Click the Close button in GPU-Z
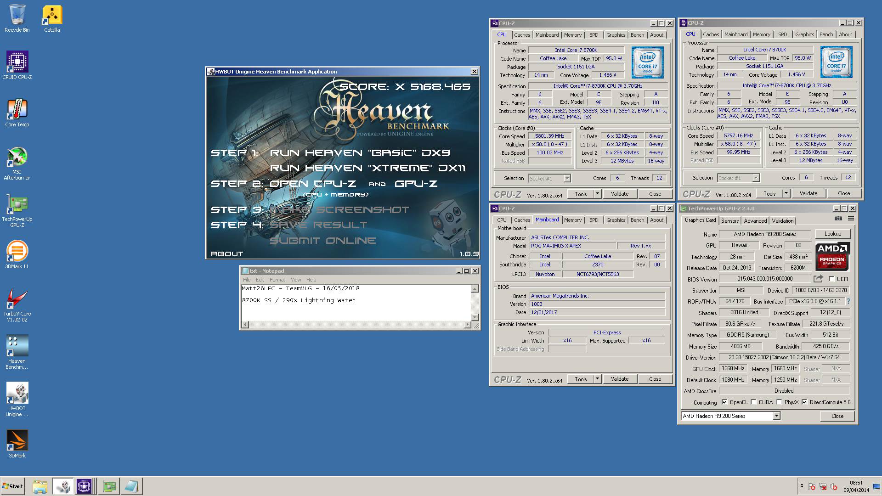882x496 pixels. coord(837,416)
